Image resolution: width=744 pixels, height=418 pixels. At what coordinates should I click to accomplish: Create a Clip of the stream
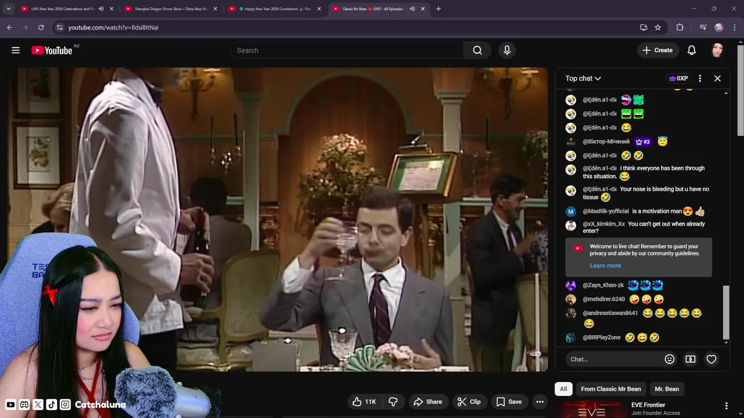click(x=469, y=402)
